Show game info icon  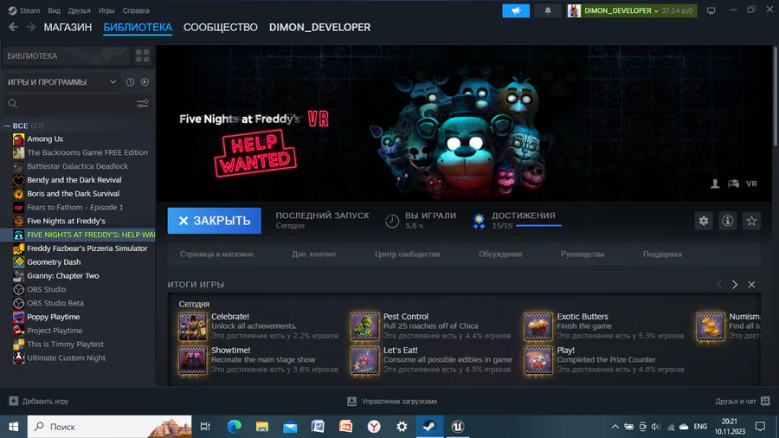(x=727, y=221)
